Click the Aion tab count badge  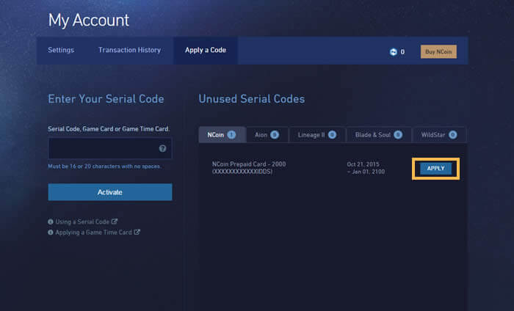click(x=275, y=134)
